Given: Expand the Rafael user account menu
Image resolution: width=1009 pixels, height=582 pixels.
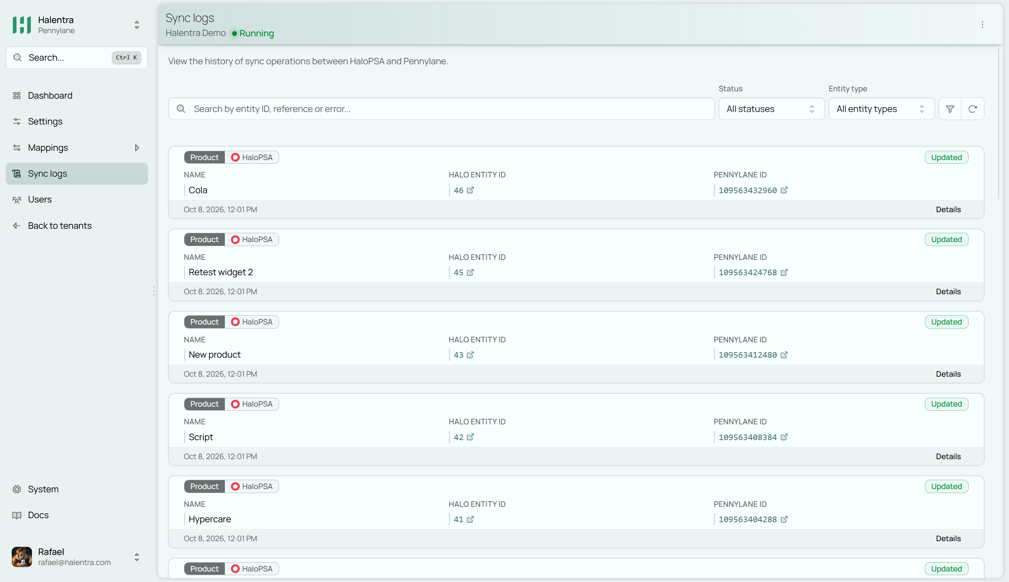Looking at the screenshot, I should [x=137, y=557].
